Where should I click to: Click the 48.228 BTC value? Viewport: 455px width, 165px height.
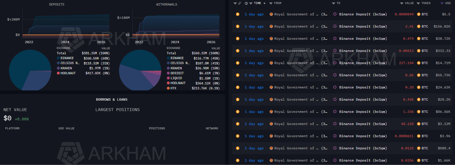[408, 124]
